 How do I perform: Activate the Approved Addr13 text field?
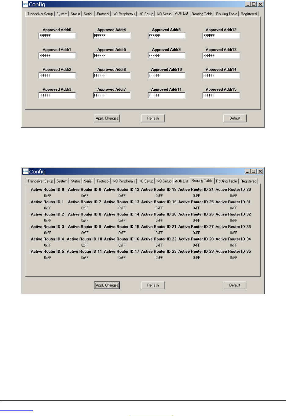(221, 56)
